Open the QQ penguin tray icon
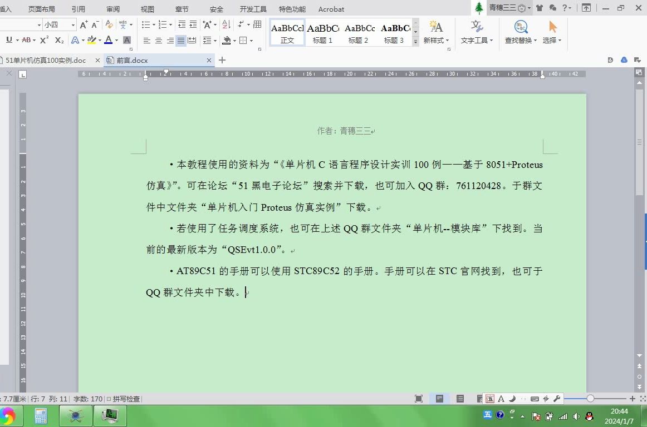647x427 pixels. 590,416
